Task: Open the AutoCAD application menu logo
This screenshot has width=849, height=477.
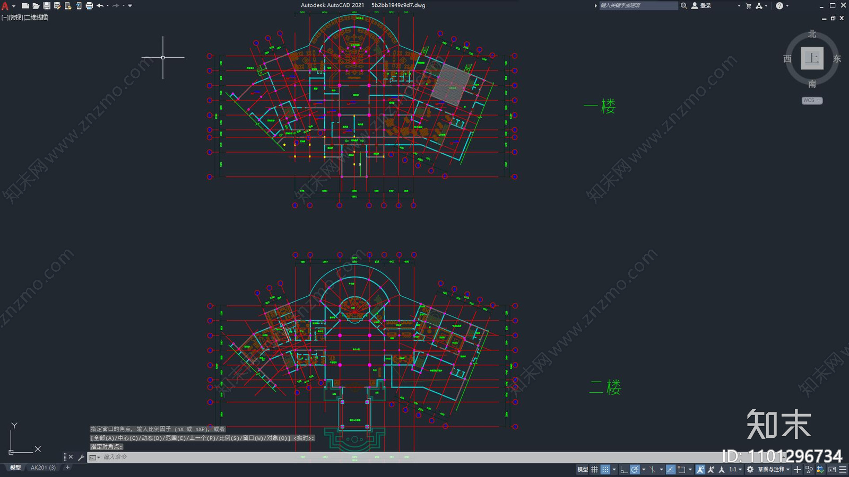Action: tap(5, 6)
